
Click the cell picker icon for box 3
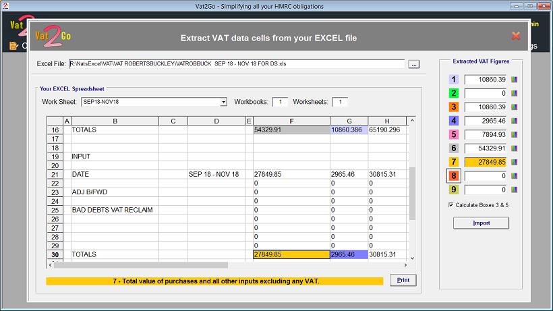(x=514, y=107)
